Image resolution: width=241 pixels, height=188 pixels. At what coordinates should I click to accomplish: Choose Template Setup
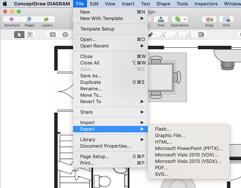[x=110, y=29]
